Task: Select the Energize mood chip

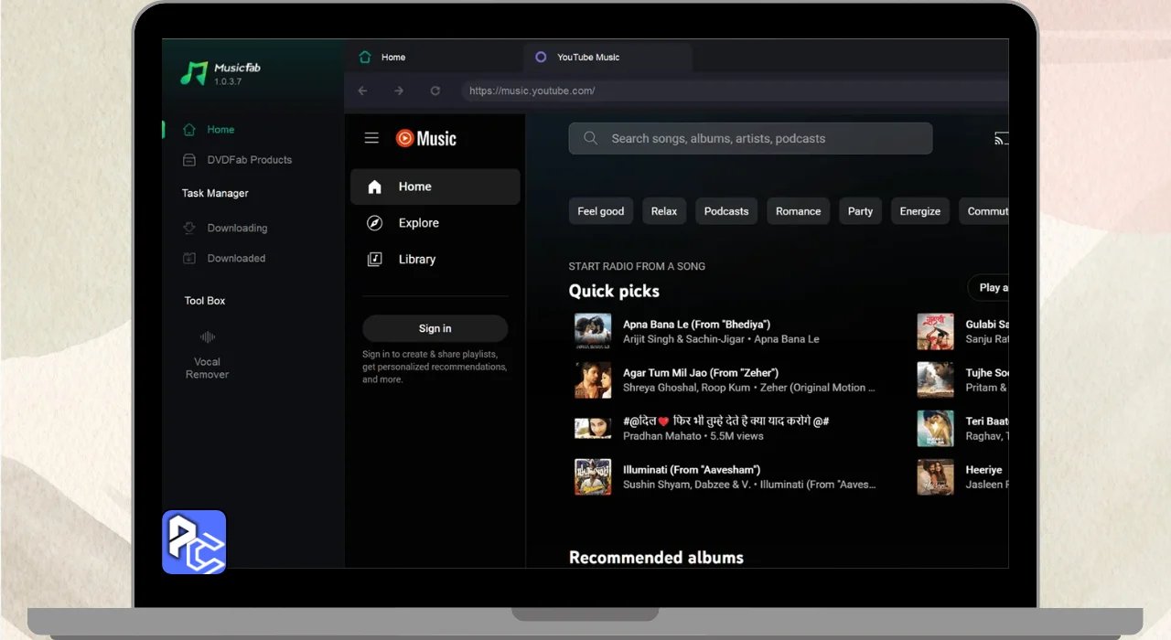Action: (920, 211)
